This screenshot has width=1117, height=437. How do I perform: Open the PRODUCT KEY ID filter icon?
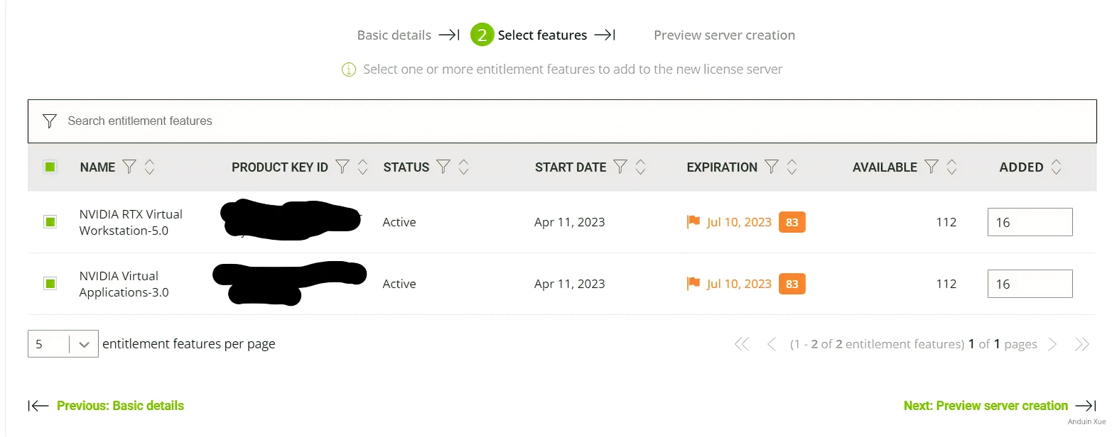pyautogui.click(x=342, y=167)
